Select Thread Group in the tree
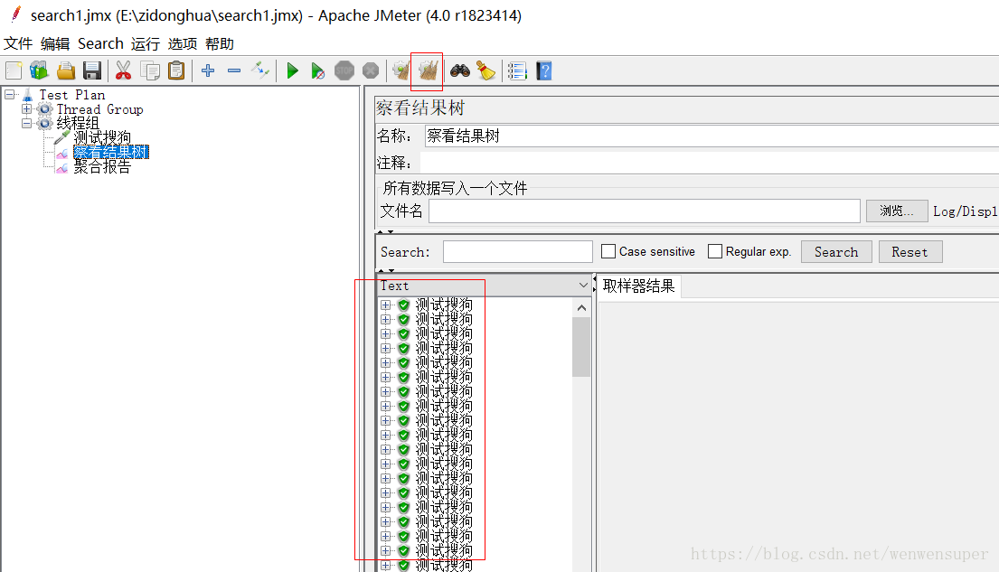 tap(99, 109)
